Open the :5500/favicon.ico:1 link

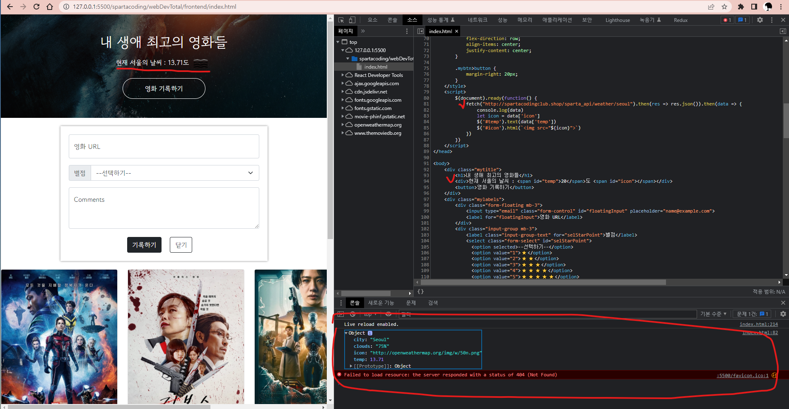743,376
